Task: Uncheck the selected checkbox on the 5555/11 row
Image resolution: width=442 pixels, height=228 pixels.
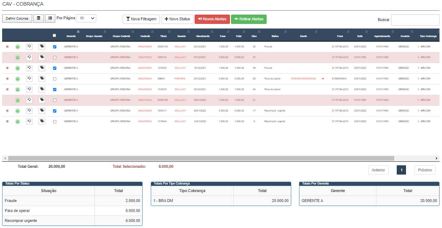Action: [x=55, y=111]
